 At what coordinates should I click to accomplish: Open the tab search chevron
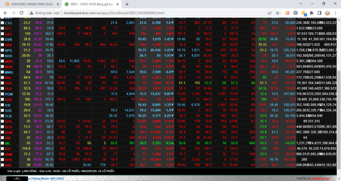pos(301,4)
